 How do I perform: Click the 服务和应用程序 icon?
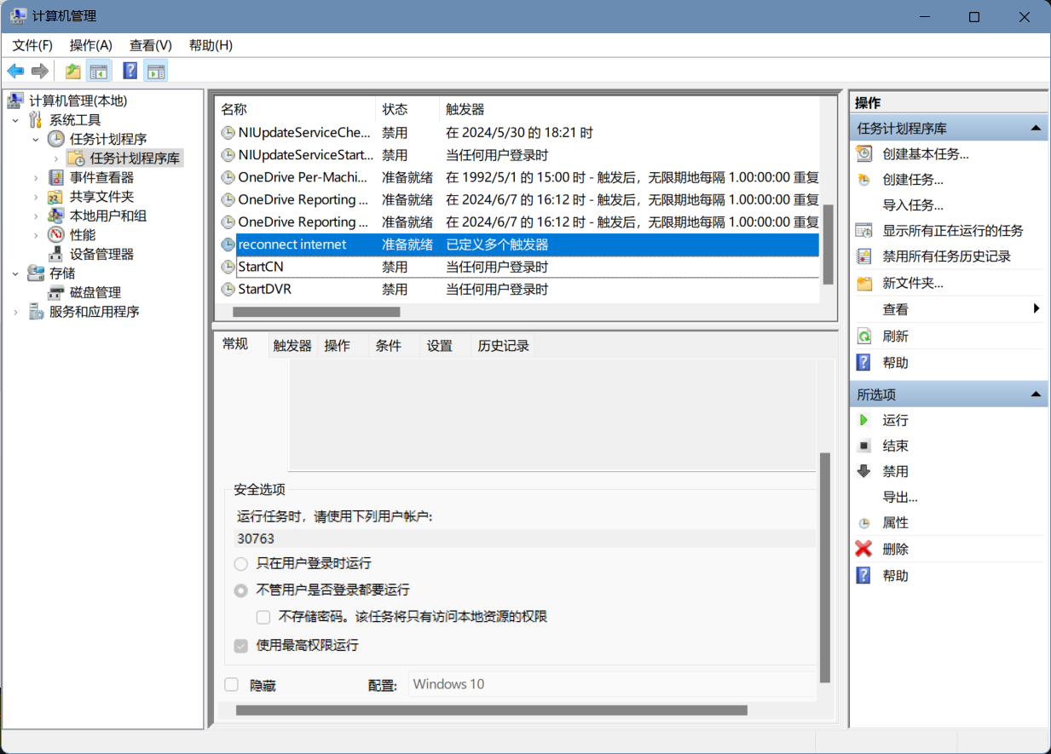[36, 312]
